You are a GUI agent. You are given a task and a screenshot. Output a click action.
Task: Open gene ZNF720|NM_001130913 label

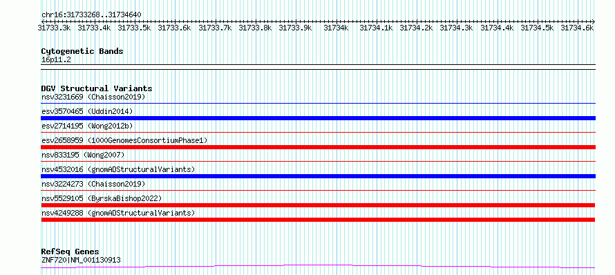tap(81, 260)
